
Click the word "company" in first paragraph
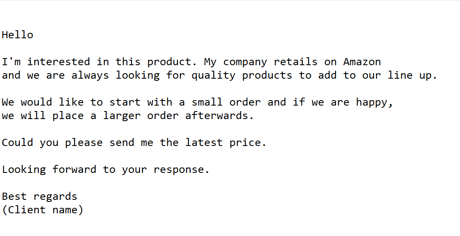coord(245,62)
